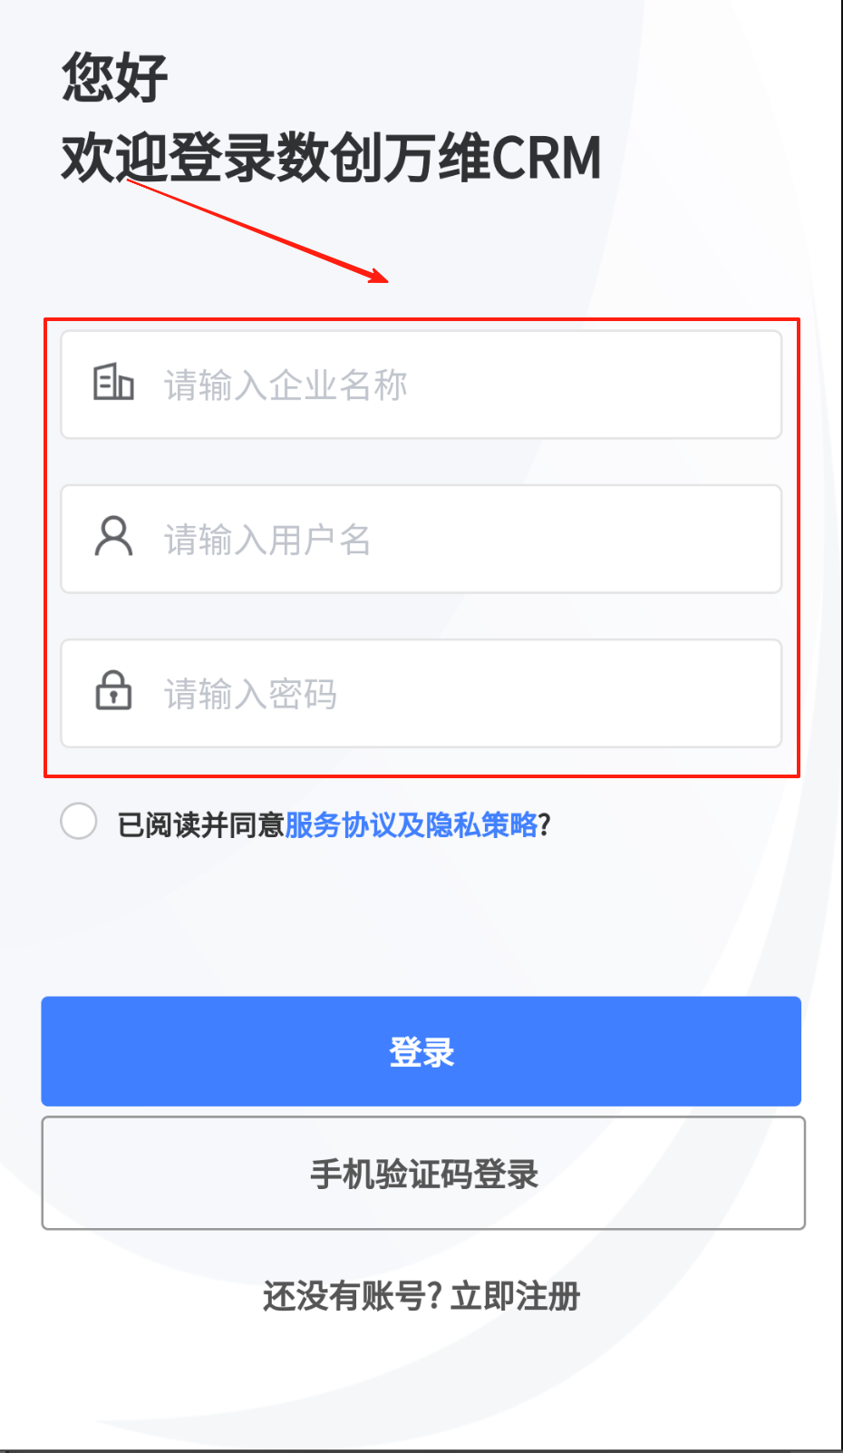Click the padlock icon in password field
The height and width of the screenshot is (1453, 843).
(113, 691)
